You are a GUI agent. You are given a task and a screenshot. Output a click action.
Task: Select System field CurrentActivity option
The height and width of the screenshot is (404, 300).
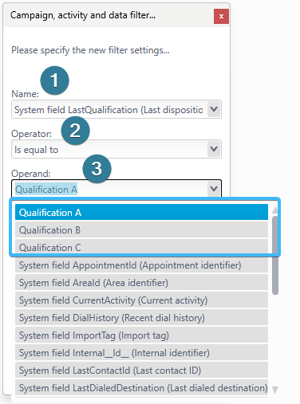pos(141,300)
